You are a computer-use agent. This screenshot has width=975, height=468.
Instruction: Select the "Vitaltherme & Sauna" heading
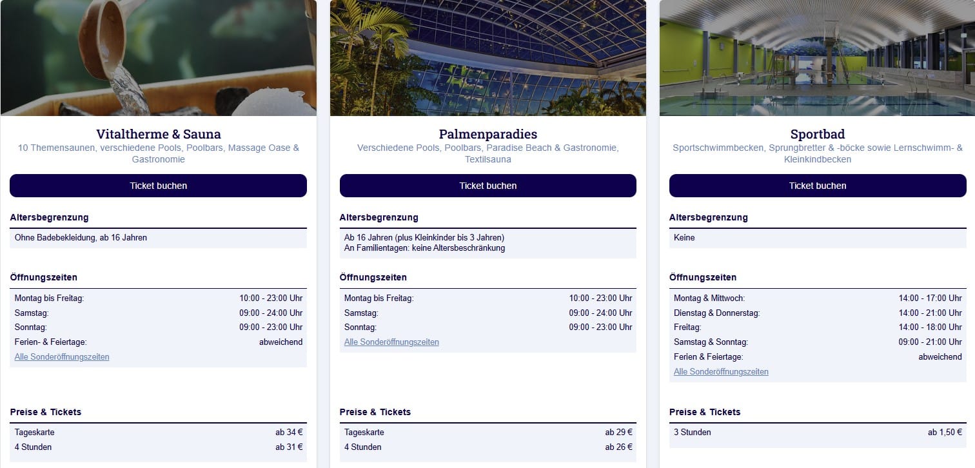tap(158, 134)
